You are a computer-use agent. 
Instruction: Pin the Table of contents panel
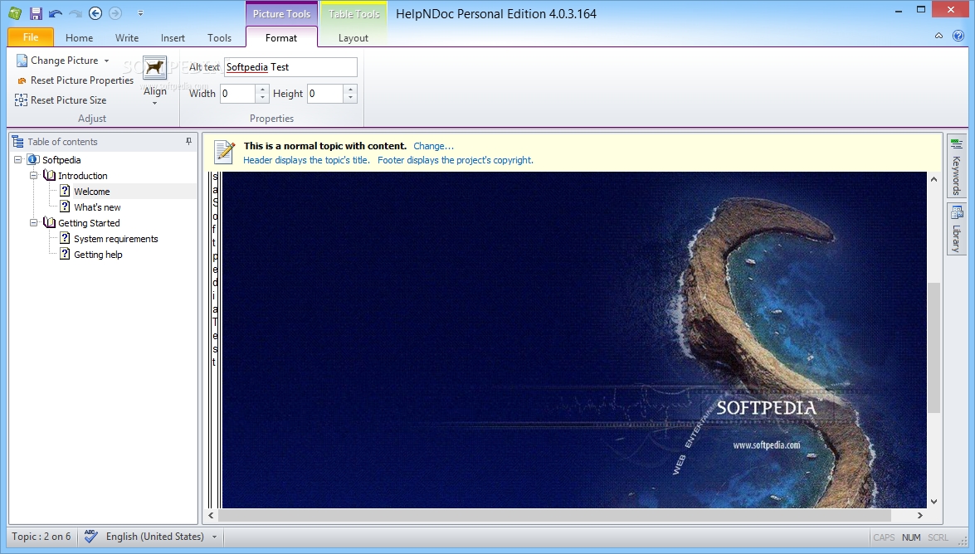pos(188,142)
